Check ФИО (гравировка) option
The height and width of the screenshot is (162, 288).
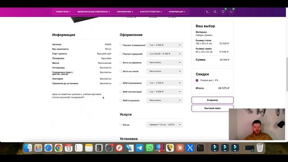click(121, 83)
